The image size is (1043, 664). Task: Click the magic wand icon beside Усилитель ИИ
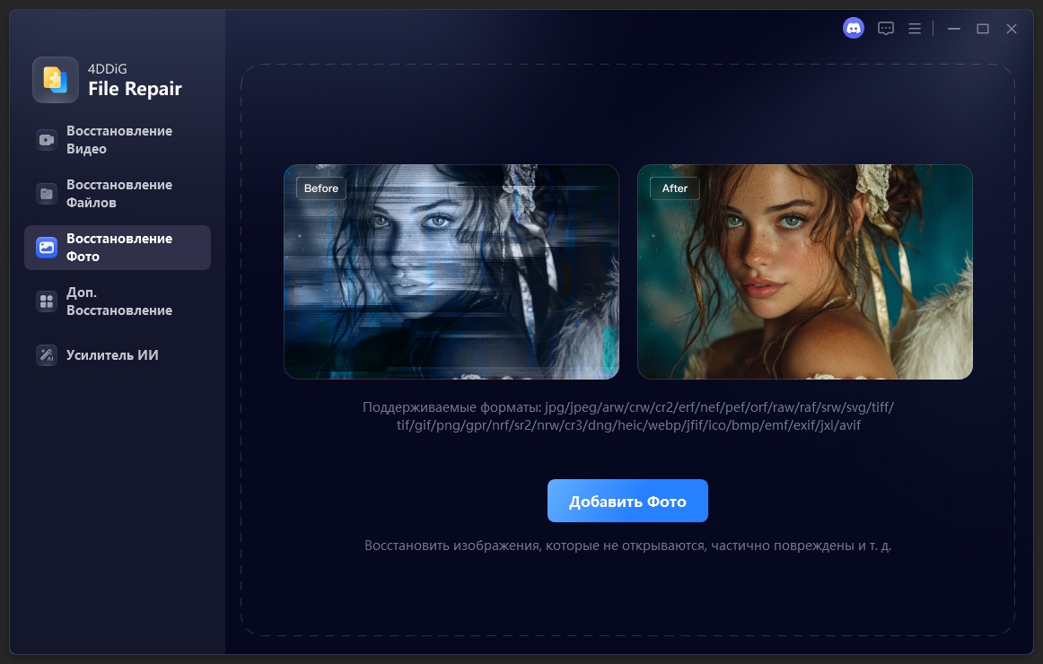(47, 355)
